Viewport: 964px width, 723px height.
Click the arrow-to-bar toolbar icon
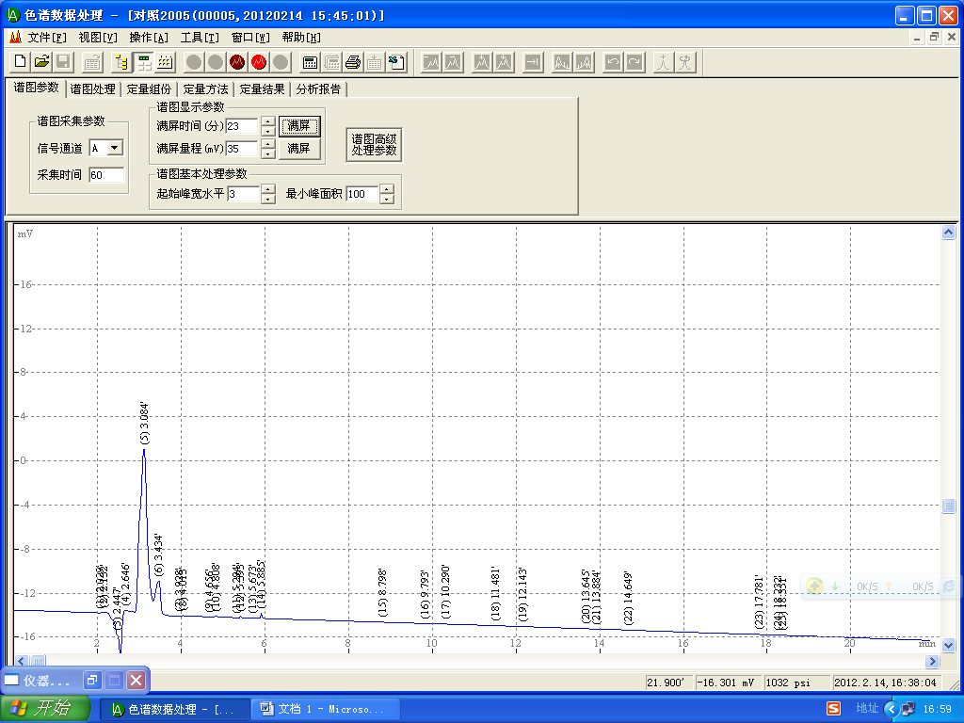[533, 62]
